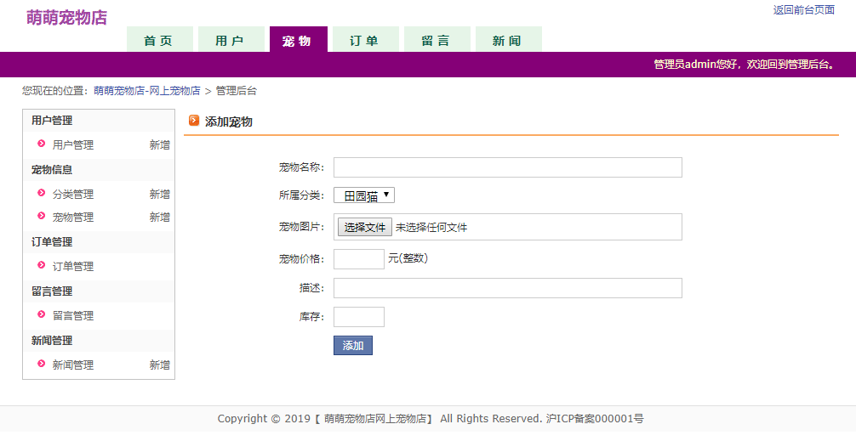
Task: Click the 宠物信息 sidebar section header
Action: tap(52, 170)
